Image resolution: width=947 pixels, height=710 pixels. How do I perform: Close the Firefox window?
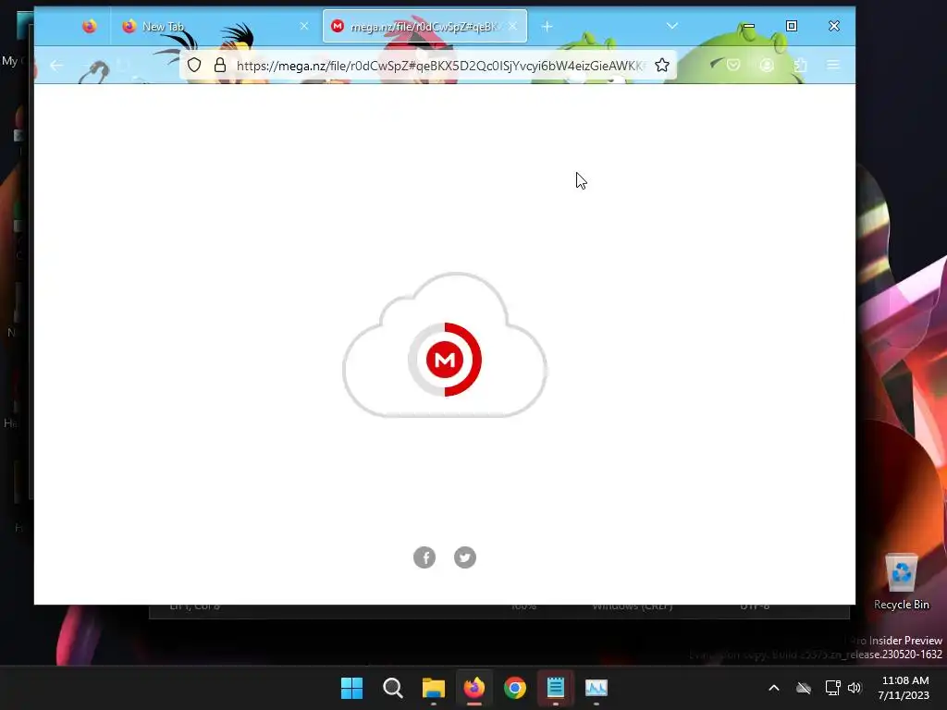834,26
